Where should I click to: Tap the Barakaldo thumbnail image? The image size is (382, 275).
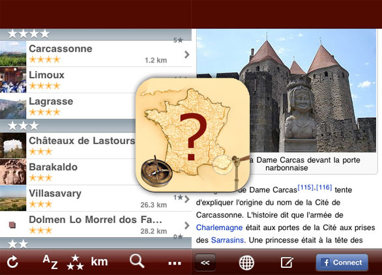(13, 172)
